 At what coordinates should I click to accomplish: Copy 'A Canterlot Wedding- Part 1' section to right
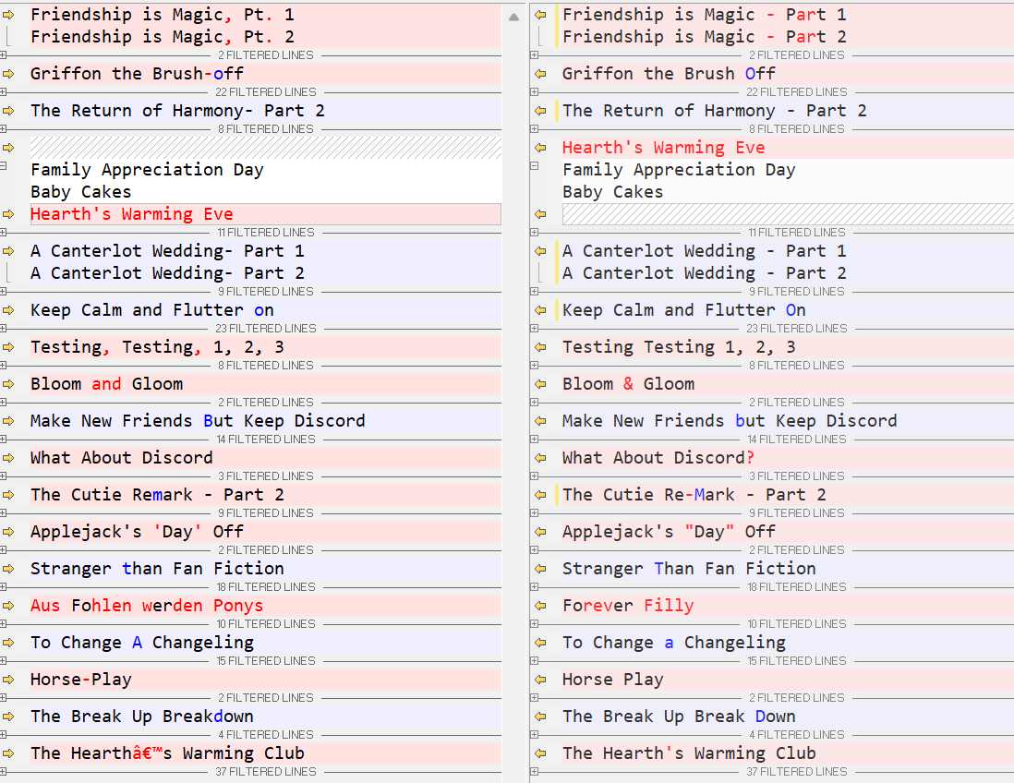(8, 251)
